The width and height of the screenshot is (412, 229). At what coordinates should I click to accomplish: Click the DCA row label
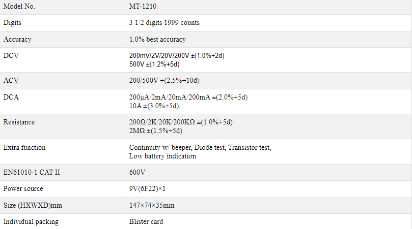(11, 97)
